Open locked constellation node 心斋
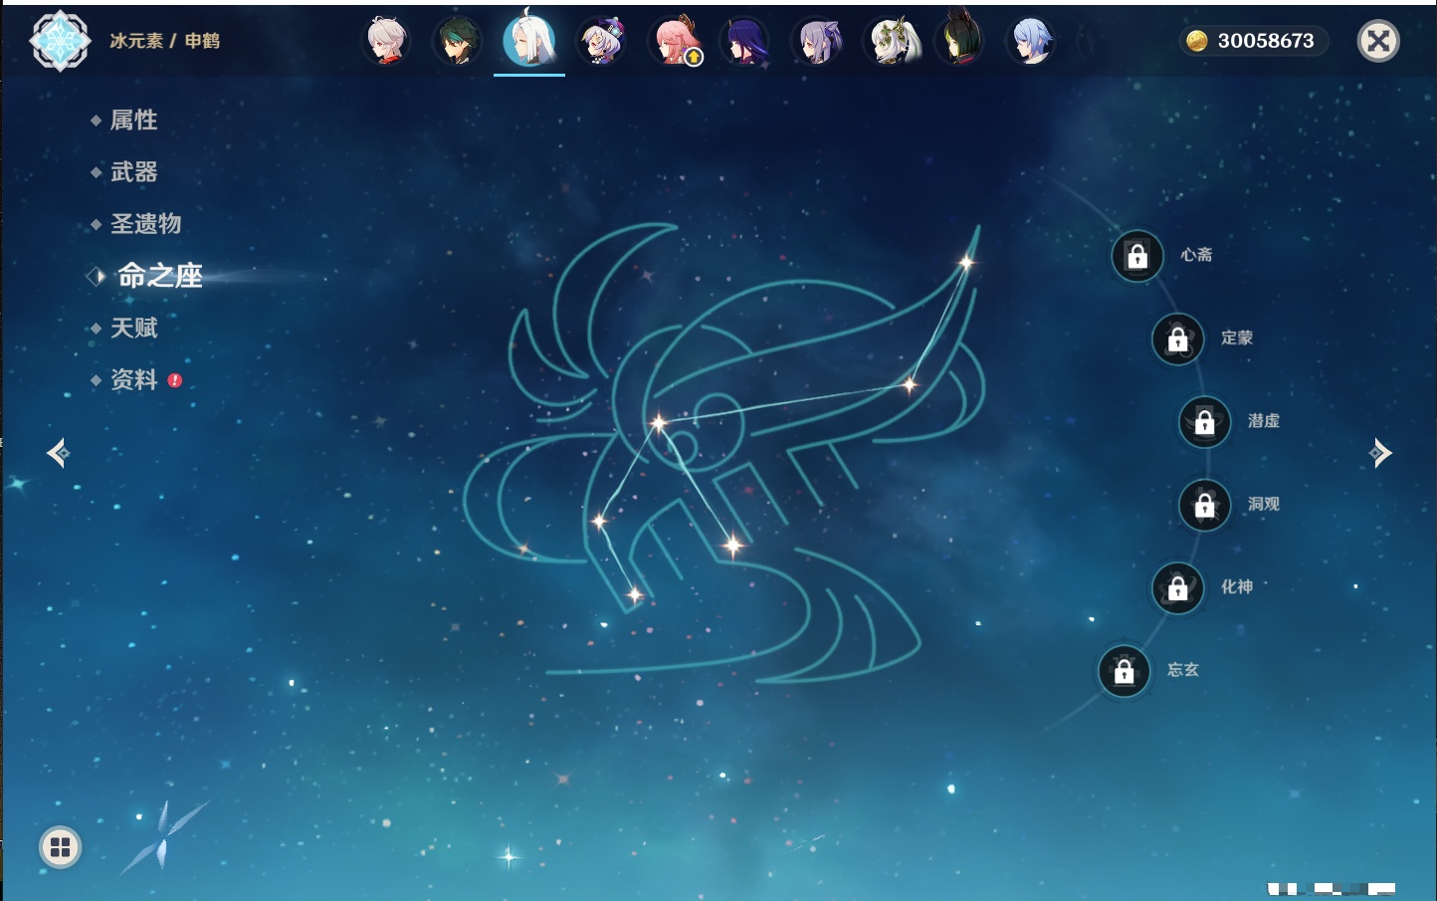1437x901 pixels. pos(1137,256)
